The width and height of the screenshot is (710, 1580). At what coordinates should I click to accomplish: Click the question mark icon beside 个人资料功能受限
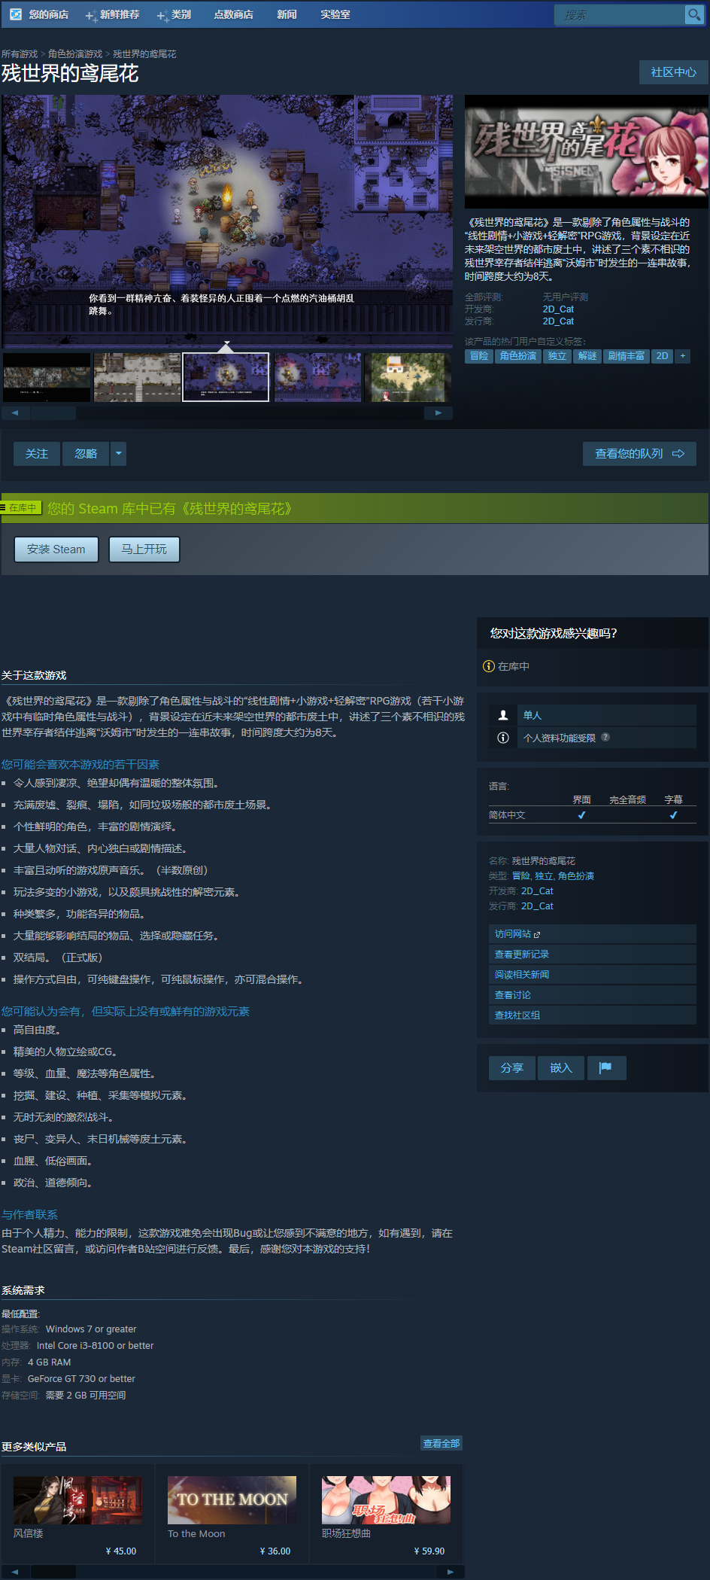pos(605,737)
